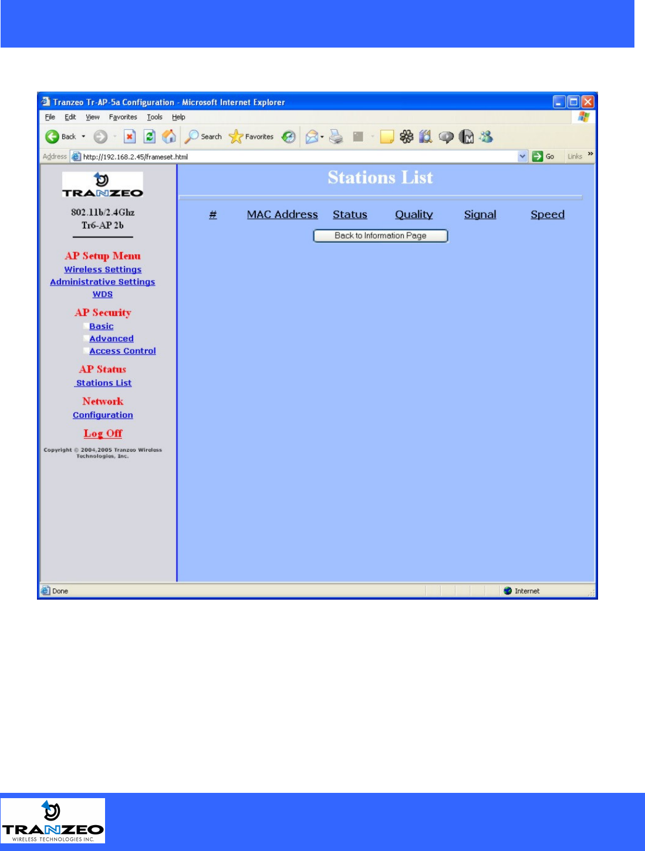Open the Mail dropdown arrow

pyautogui.click(x=322, y=137)
